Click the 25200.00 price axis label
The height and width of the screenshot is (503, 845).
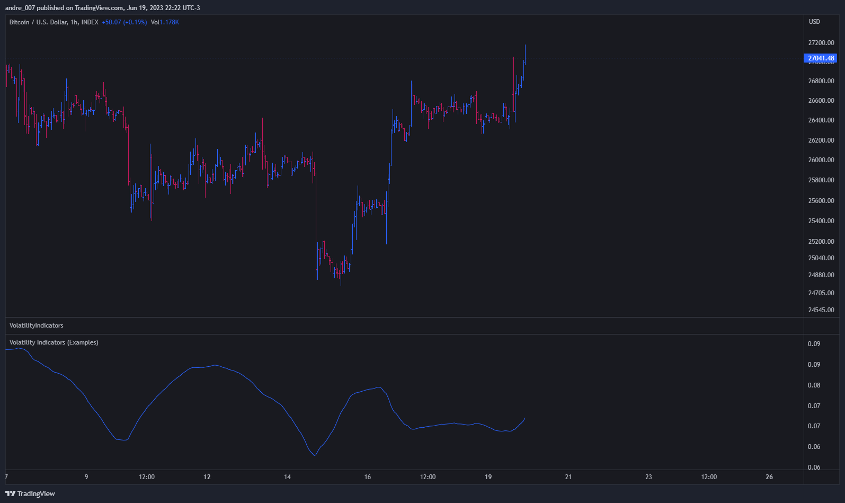point(821,242)
